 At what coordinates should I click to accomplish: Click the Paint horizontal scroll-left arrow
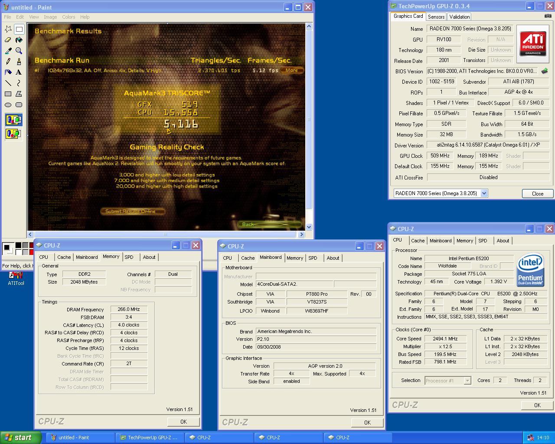coord(31,234)
